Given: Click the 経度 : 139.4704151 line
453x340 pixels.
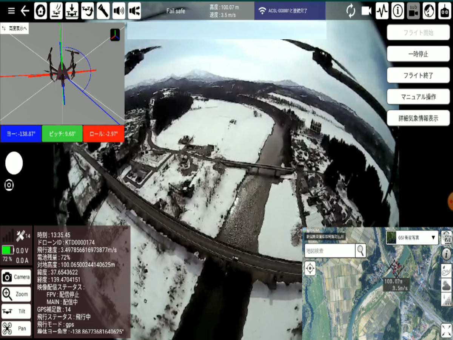Looking at the screenshot, I should 59,280.
